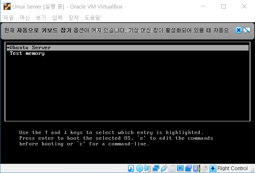
Task: Click the keyboard capture notification message text
Action: click(x=116, y=30)
